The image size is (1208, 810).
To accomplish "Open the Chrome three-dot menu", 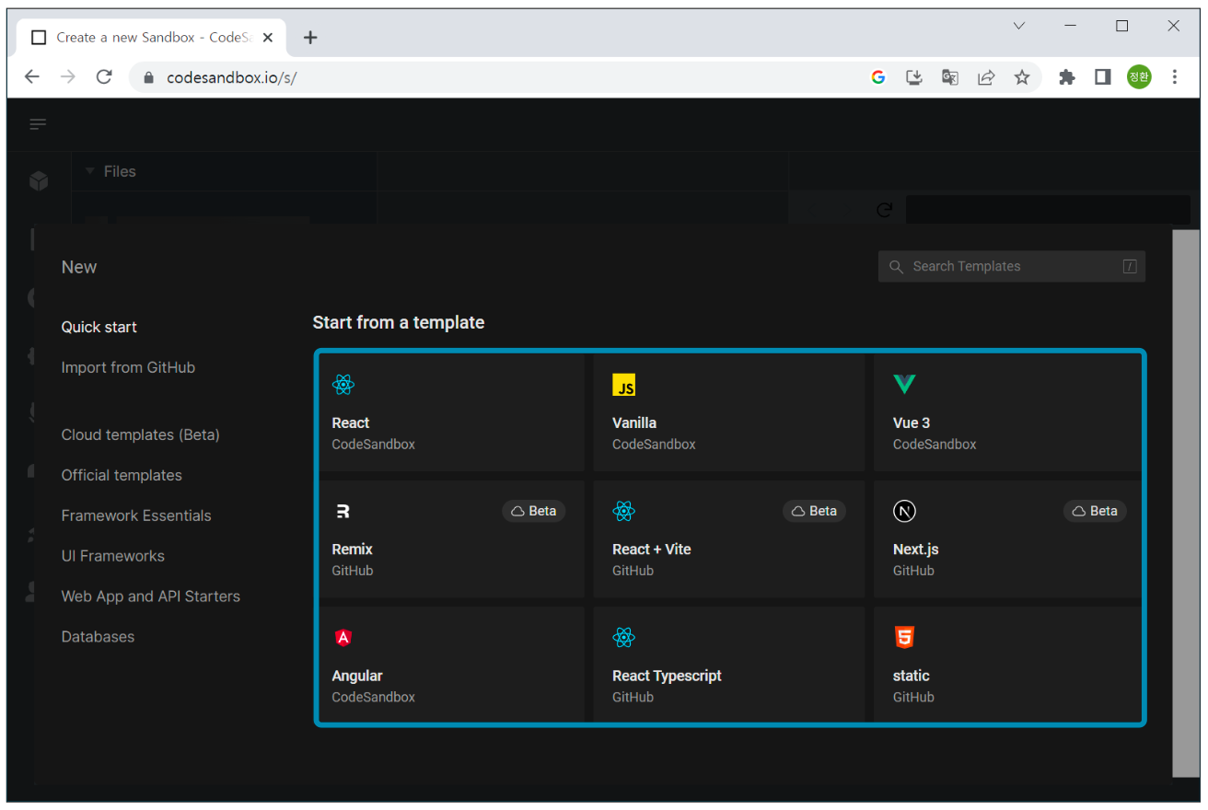I will (1175, 77).
